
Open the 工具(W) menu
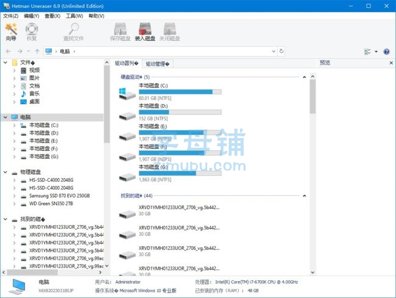point(74,16)
